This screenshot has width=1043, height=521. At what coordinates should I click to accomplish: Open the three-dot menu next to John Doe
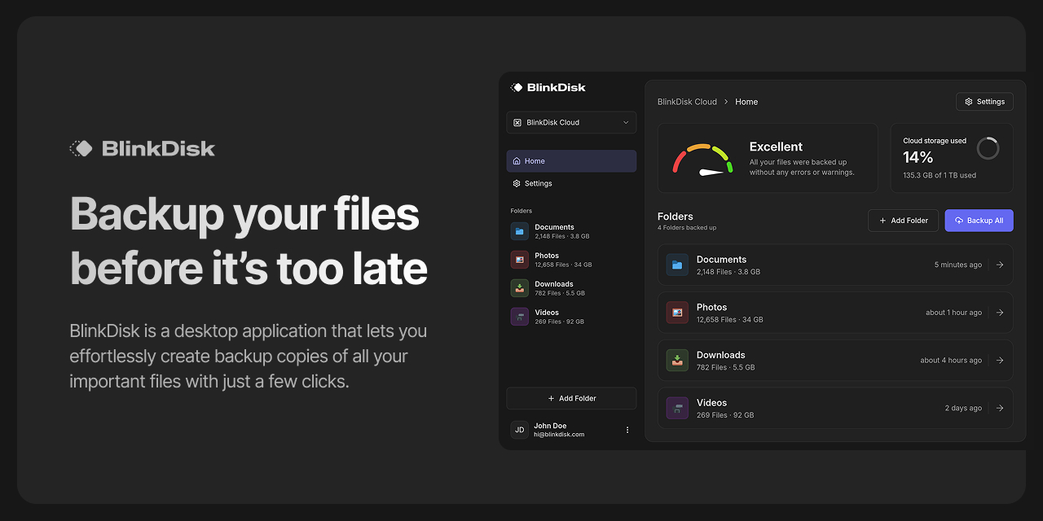(627, 430)
